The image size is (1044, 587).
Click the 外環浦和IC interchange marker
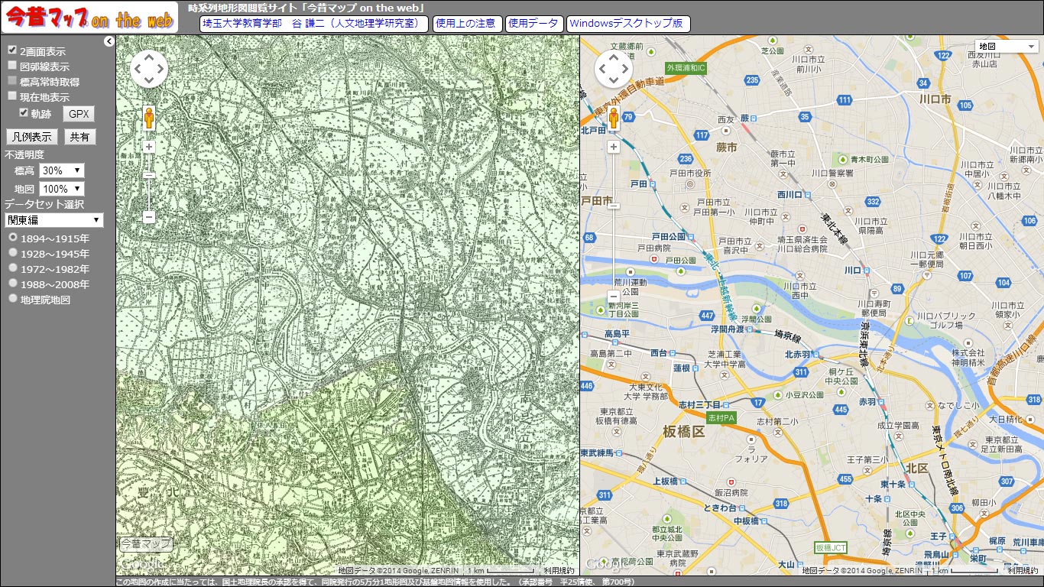pos(686,68)
